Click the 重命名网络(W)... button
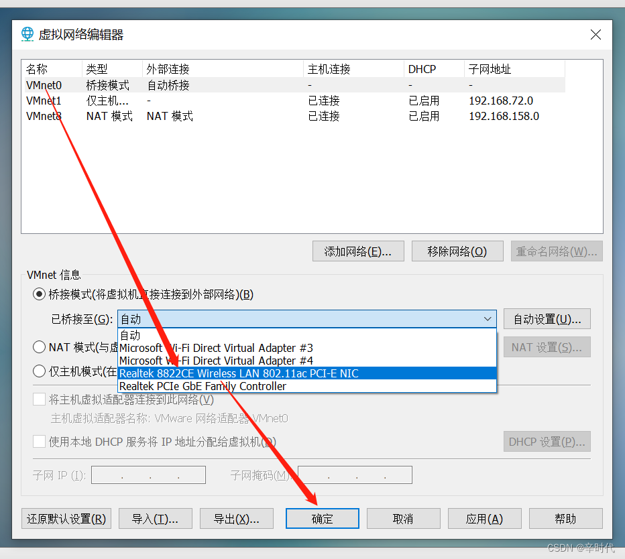Viewport: 625px width, 559px height. point(557,251)
